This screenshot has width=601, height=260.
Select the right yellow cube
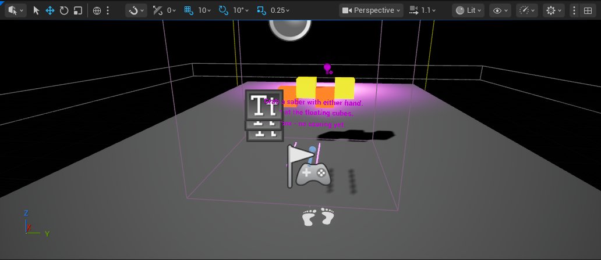(345, 88)
